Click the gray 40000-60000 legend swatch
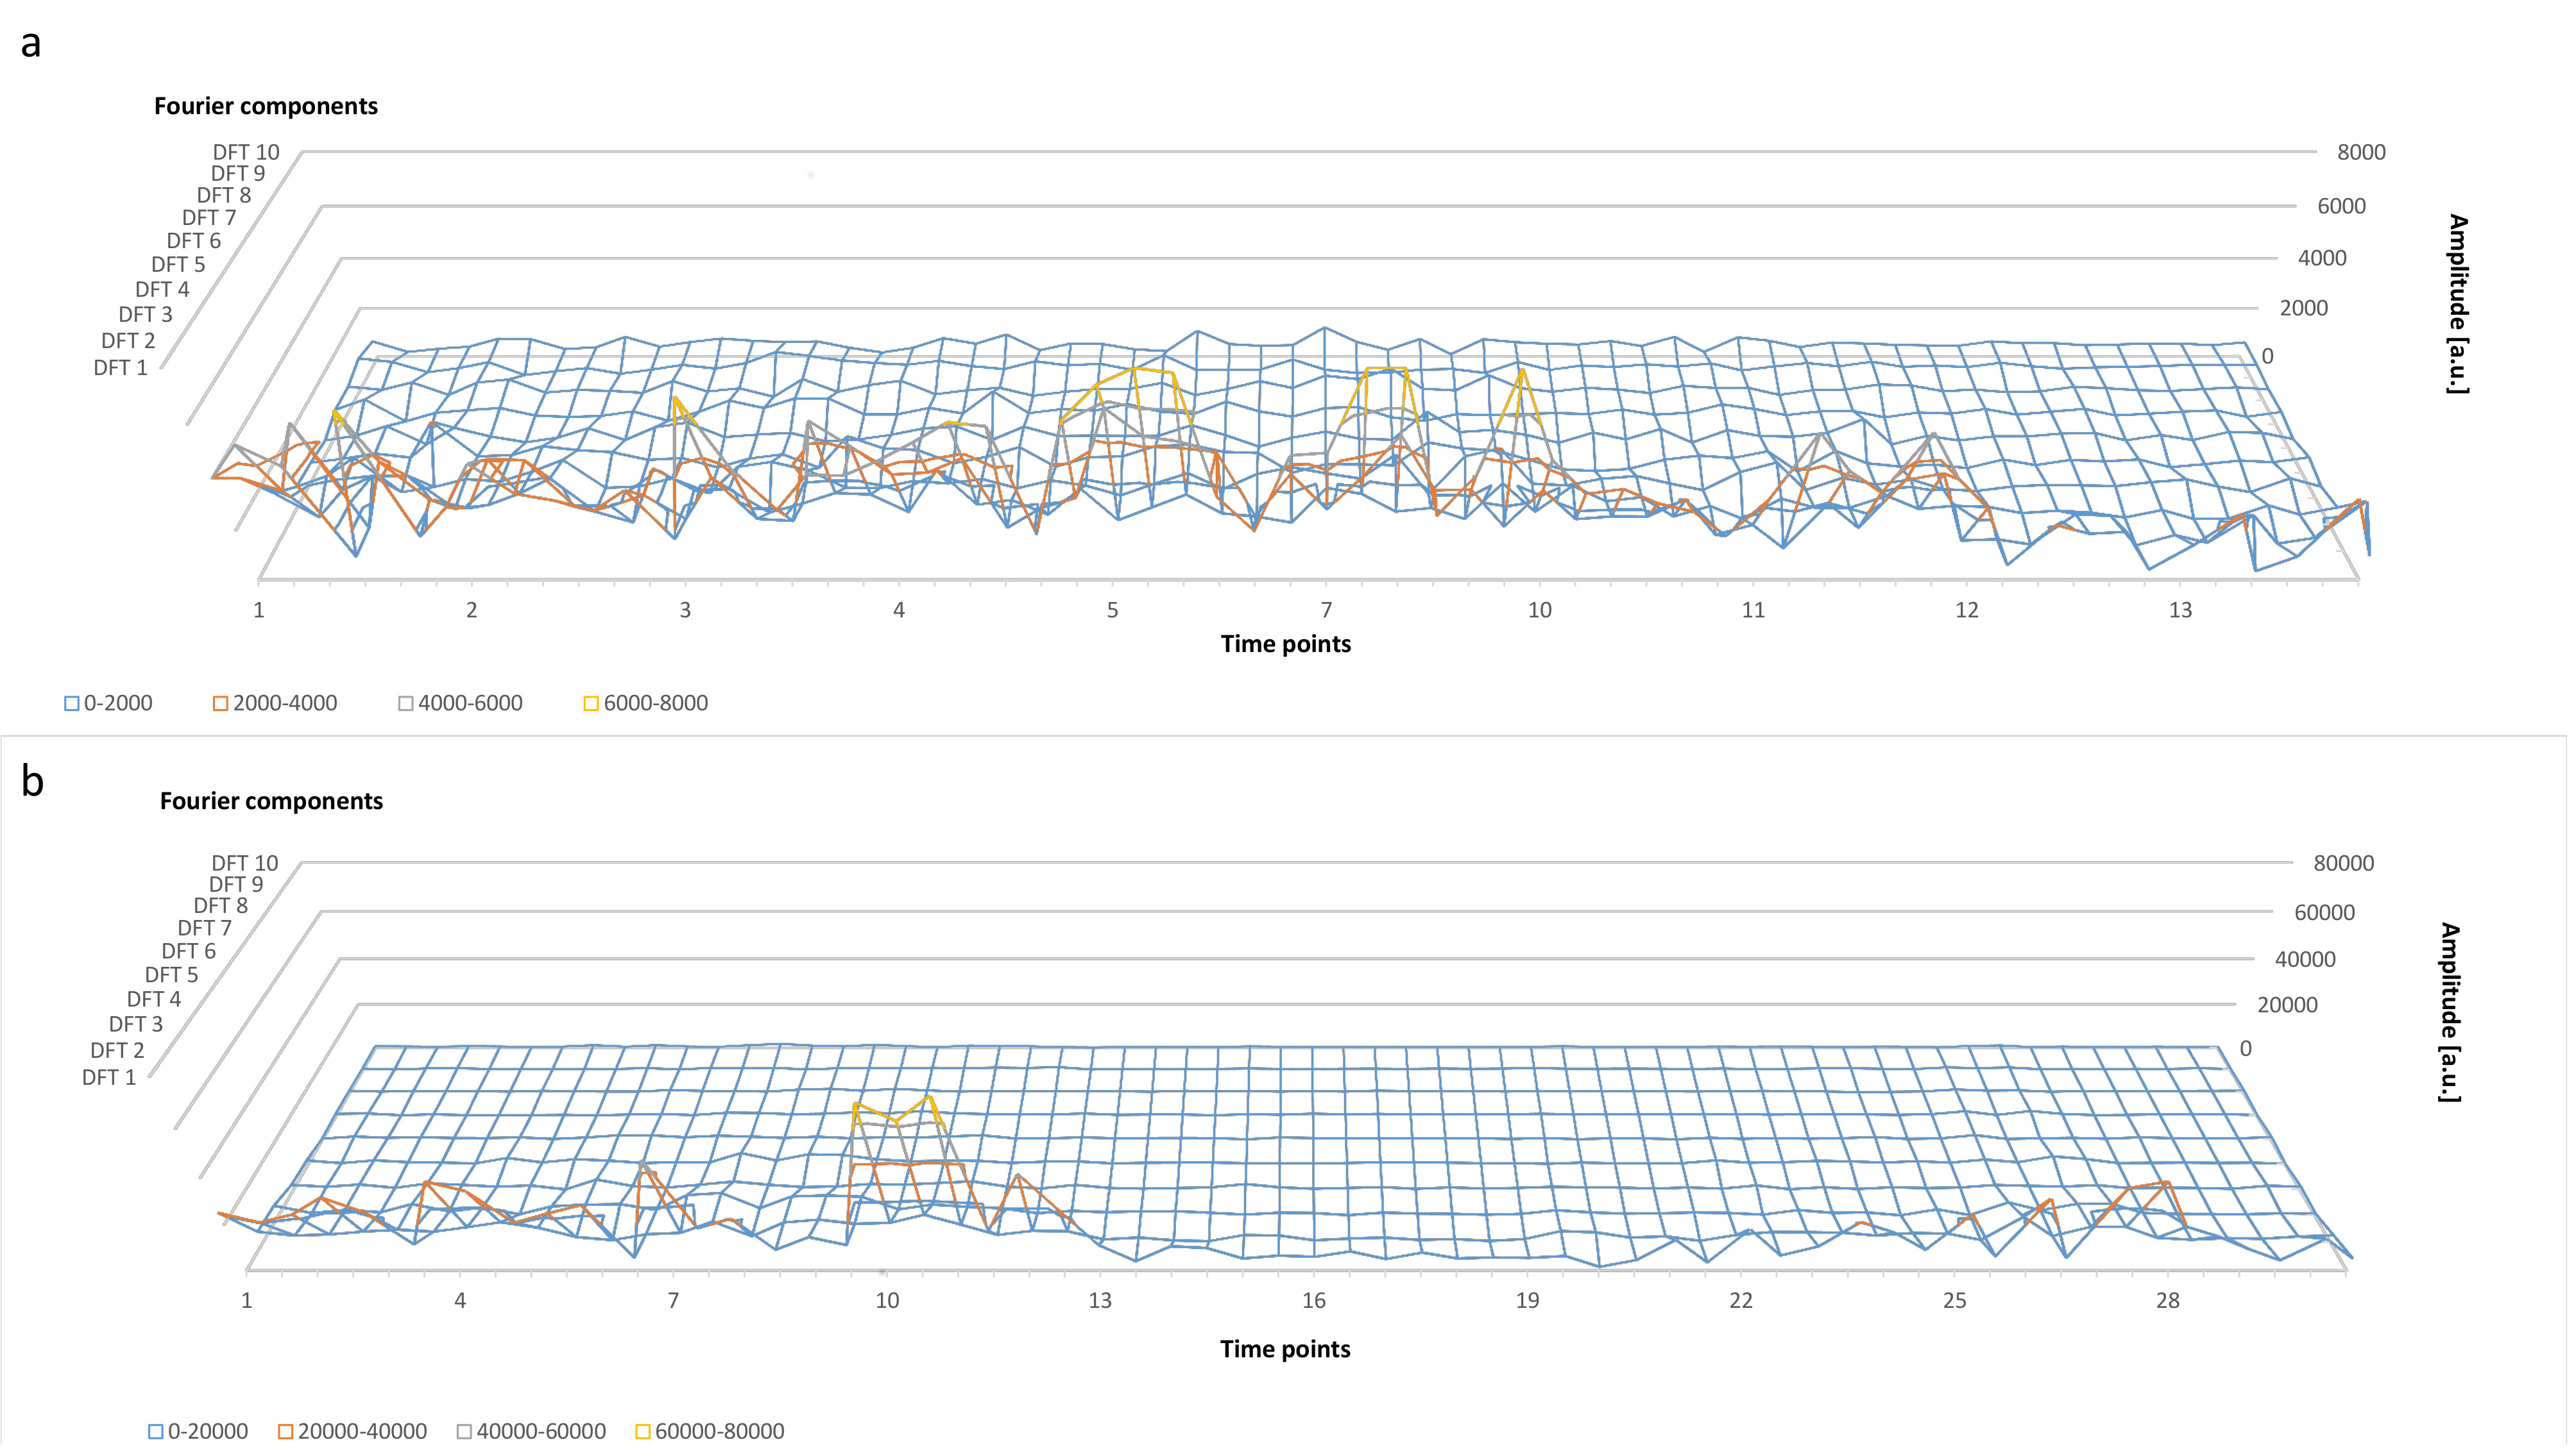 [465, 1431]
